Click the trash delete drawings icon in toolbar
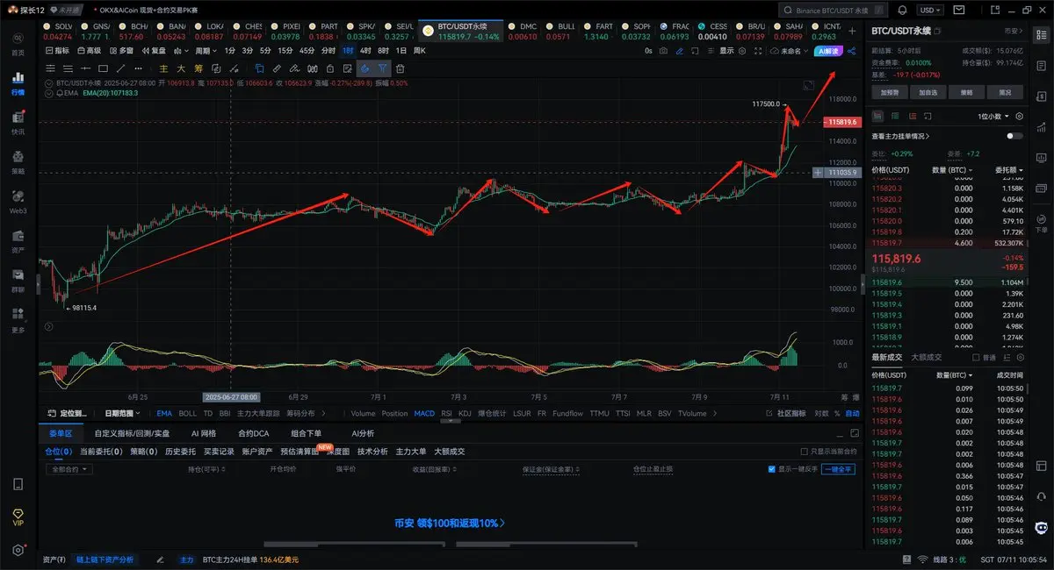This screenshot has height=570, width=1054. [401, 68]
